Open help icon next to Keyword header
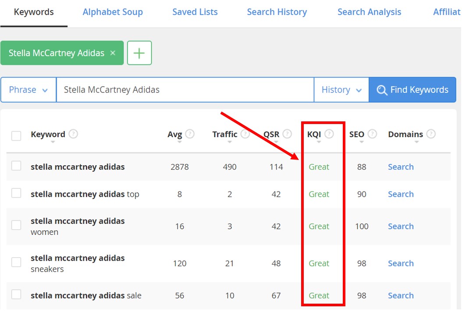The width and height of the screenshot is (462, 312). tap(73, 134)
